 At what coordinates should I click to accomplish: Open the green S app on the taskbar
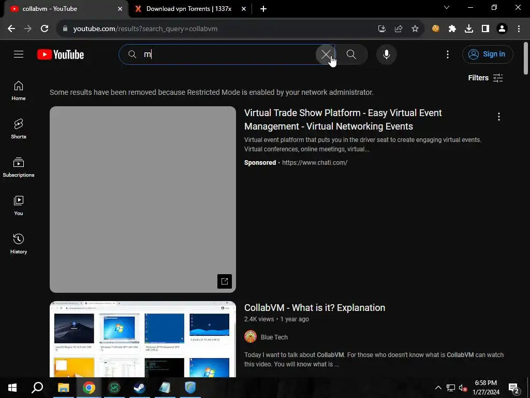(x=114, y=388)
